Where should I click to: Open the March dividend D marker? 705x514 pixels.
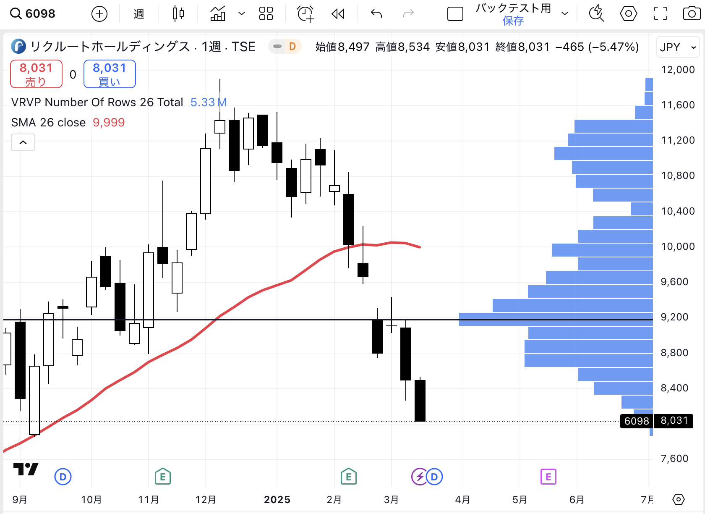pyautogui.click(x=435, y=477)
